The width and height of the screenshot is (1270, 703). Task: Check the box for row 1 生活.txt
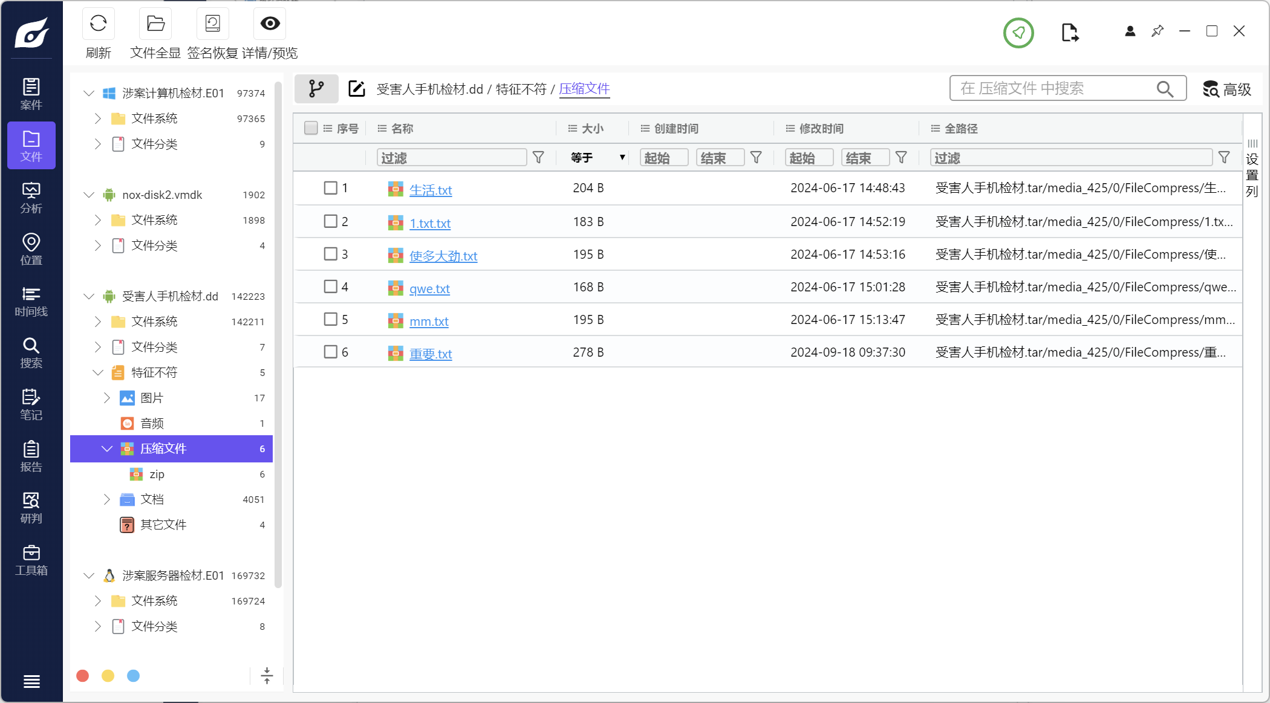[x=330, y=188]
